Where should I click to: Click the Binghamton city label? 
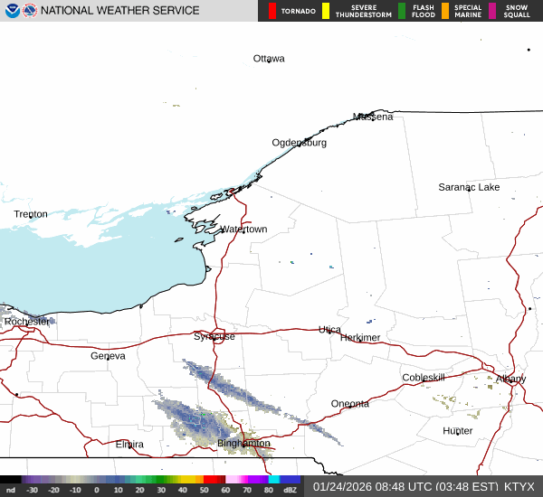click(x=243, y=444)
